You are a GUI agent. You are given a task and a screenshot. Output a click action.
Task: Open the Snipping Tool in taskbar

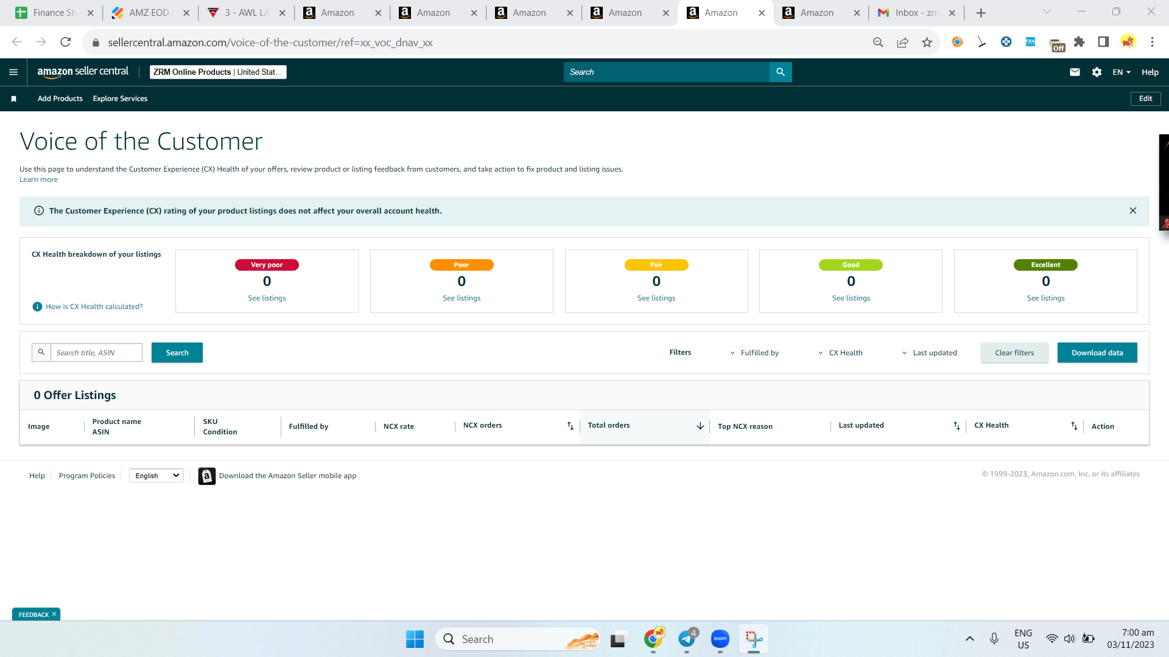point(754,639)
